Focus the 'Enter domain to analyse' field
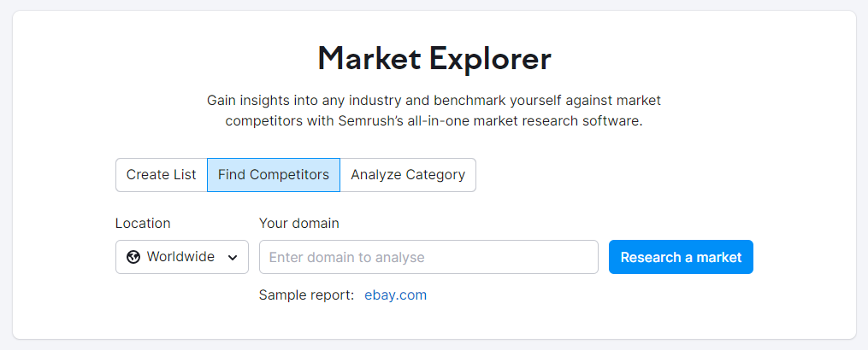868x350 pixels. pos(428,257)
